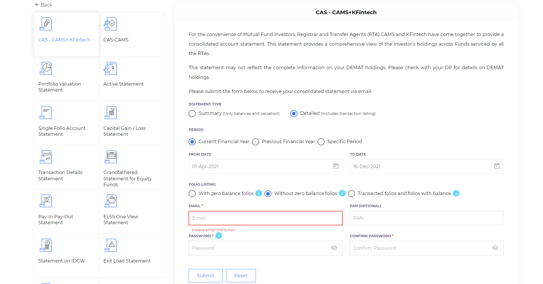Choose Previous Financial Year period
This screenshot has height=284, width=543.
[x=256, y=142]
